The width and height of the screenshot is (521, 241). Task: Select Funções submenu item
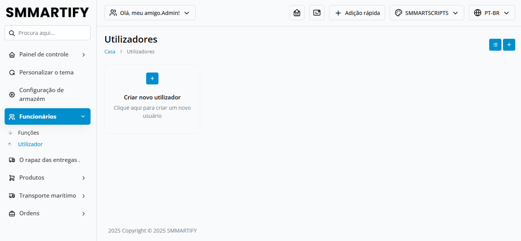[x=28, y=133]
